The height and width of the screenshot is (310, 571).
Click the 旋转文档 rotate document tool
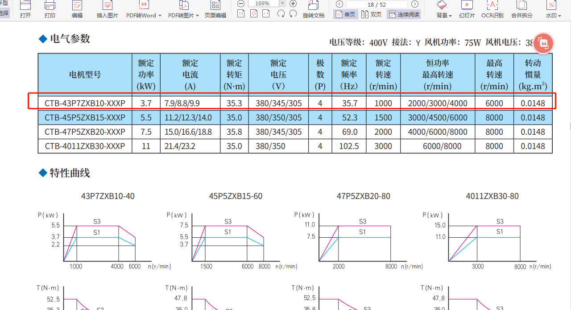pyautogui.click(x=314, y=9)
